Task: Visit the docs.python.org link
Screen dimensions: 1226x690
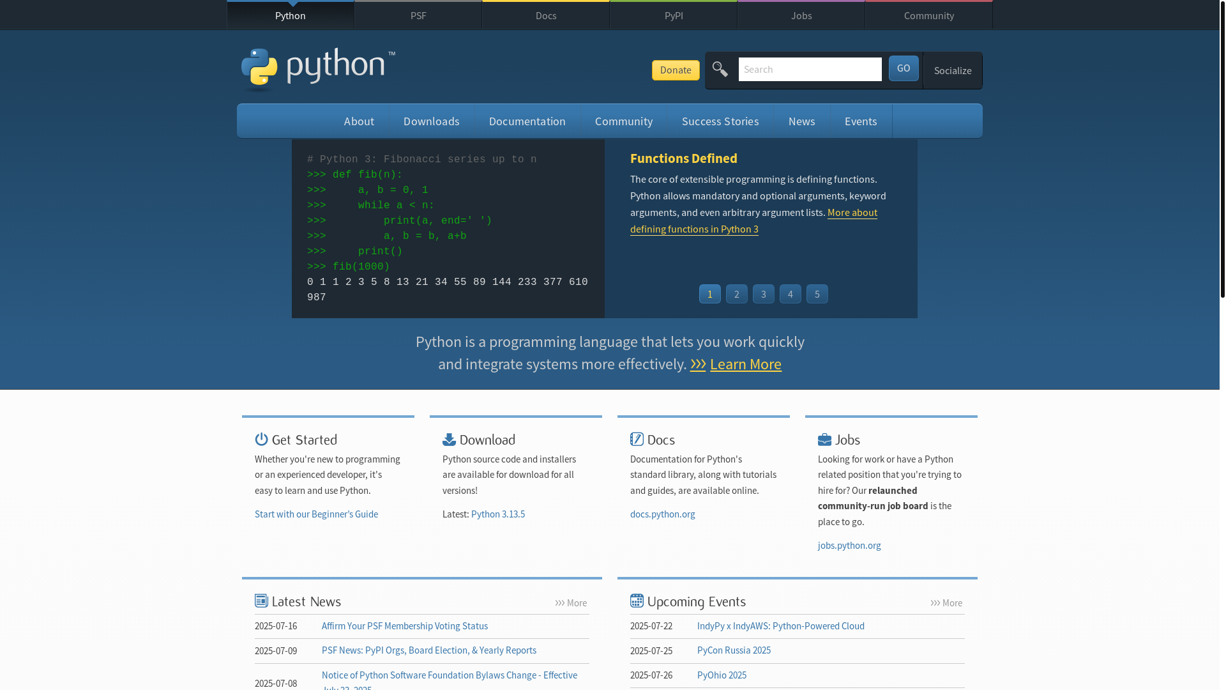Action: [663, 514]
